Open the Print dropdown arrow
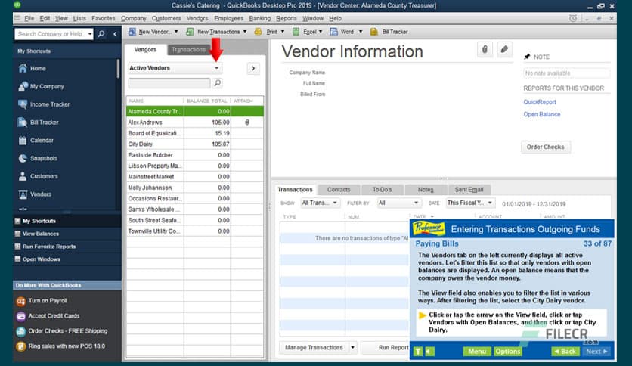 [x=282, y=32]
